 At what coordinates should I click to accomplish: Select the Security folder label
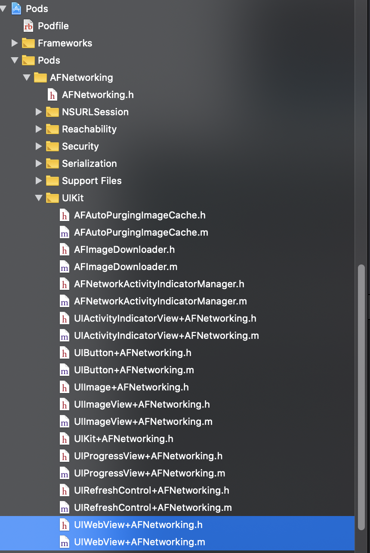point(80,146)
